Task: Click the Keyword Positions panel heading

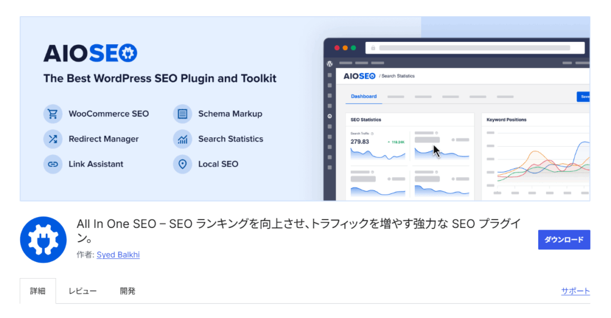Action: tap(507, 120)
